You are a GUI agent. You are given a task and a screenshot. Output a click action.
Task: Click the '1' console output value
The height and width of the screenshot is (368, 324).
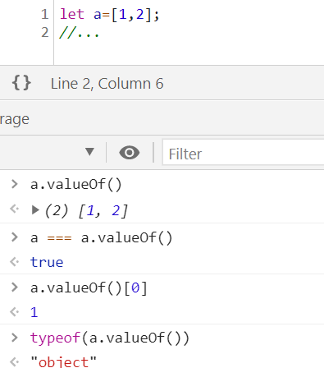pyautogui.click(x=34, y=313)
